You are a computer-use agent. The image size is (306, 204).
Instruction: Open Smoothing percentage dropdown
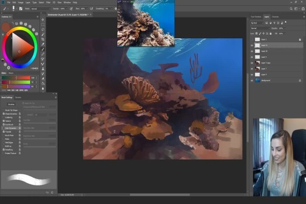coord(111,9)
